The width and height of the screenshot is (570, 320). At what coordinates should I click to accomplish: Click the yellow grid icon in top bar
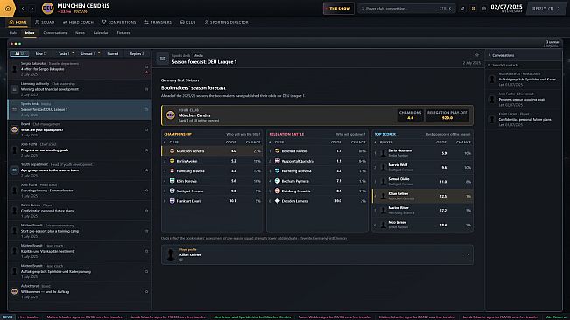pyautogui.click(x=474, y=9)
